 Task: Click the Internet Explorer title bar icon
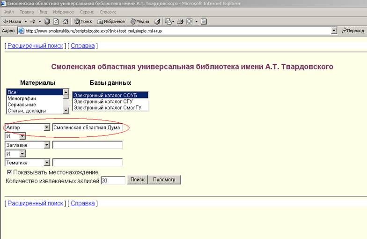[x=3, y=3]
